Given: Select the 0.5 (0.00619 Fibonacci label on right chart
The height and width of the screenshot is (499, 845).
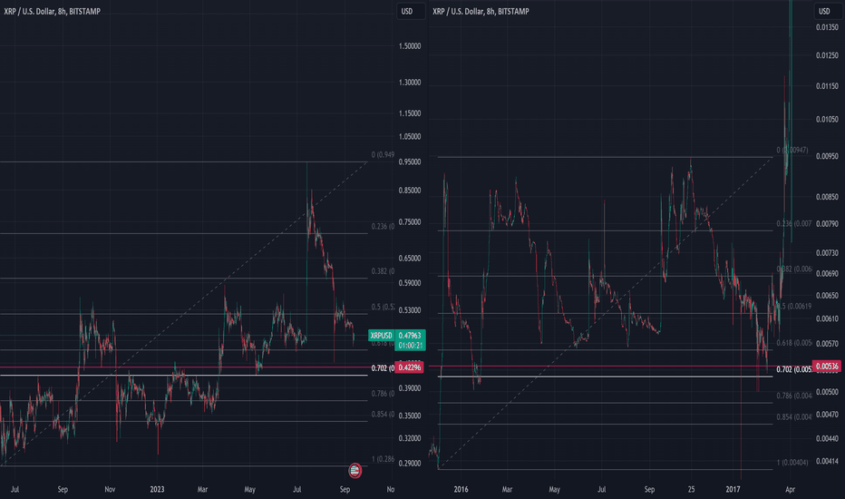Looking at the screenshot, I should coord(794,307).
